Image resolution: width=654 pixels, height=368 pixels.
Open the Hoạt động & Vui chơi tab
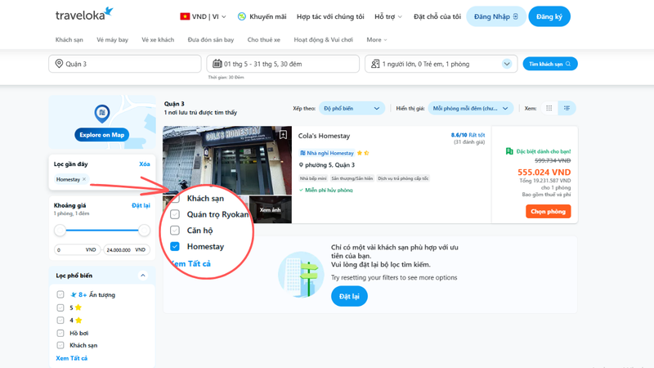tap(323, 39)
